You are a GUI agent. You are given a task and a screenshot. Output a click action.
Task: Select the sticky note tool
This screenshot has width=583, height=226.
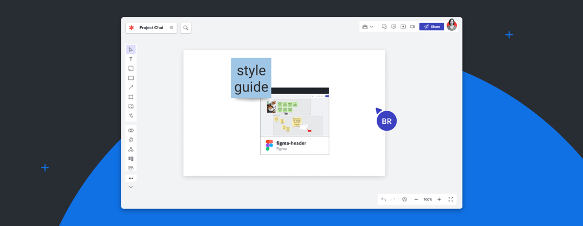coord(131,68)
